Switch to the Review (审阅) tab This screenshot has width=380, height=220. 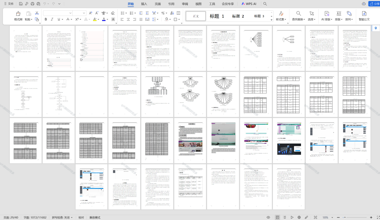pos(185,4)
